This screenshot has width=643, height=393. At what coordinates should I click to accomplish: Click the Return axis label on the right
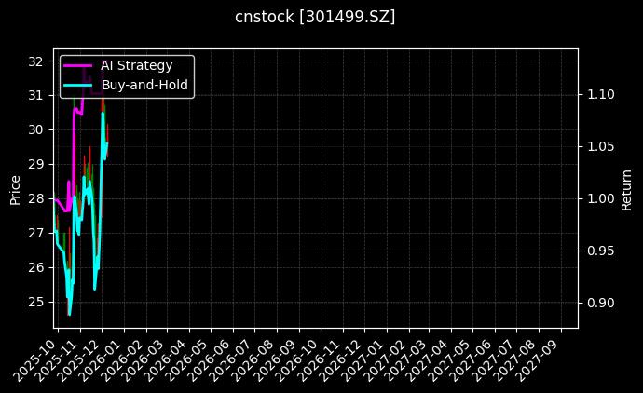point(626,189)
